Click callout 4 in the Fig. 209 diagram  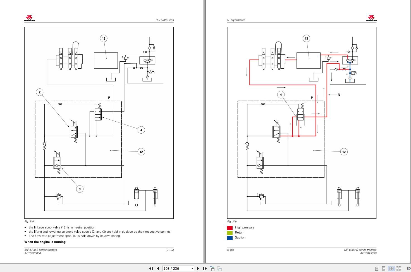point(281,95)
